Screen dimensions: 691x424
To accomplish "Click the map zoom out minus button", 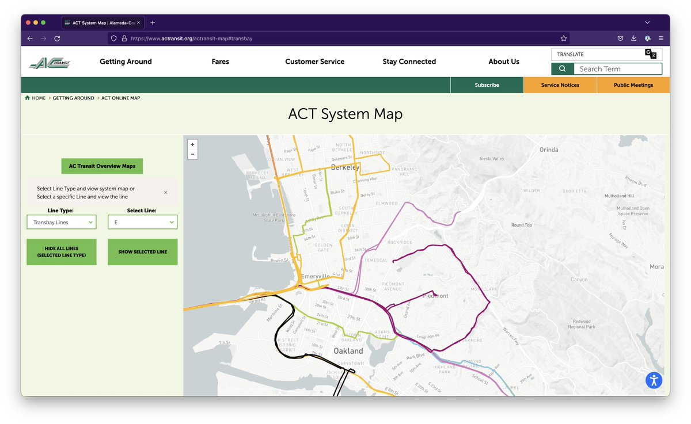I will pyautogui.click(x=193, y=154).
